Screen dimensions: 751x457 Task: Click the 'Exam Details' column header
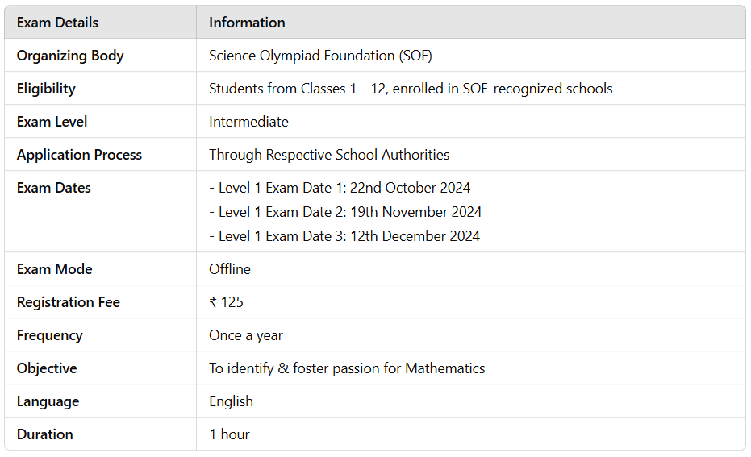[57, 23]
